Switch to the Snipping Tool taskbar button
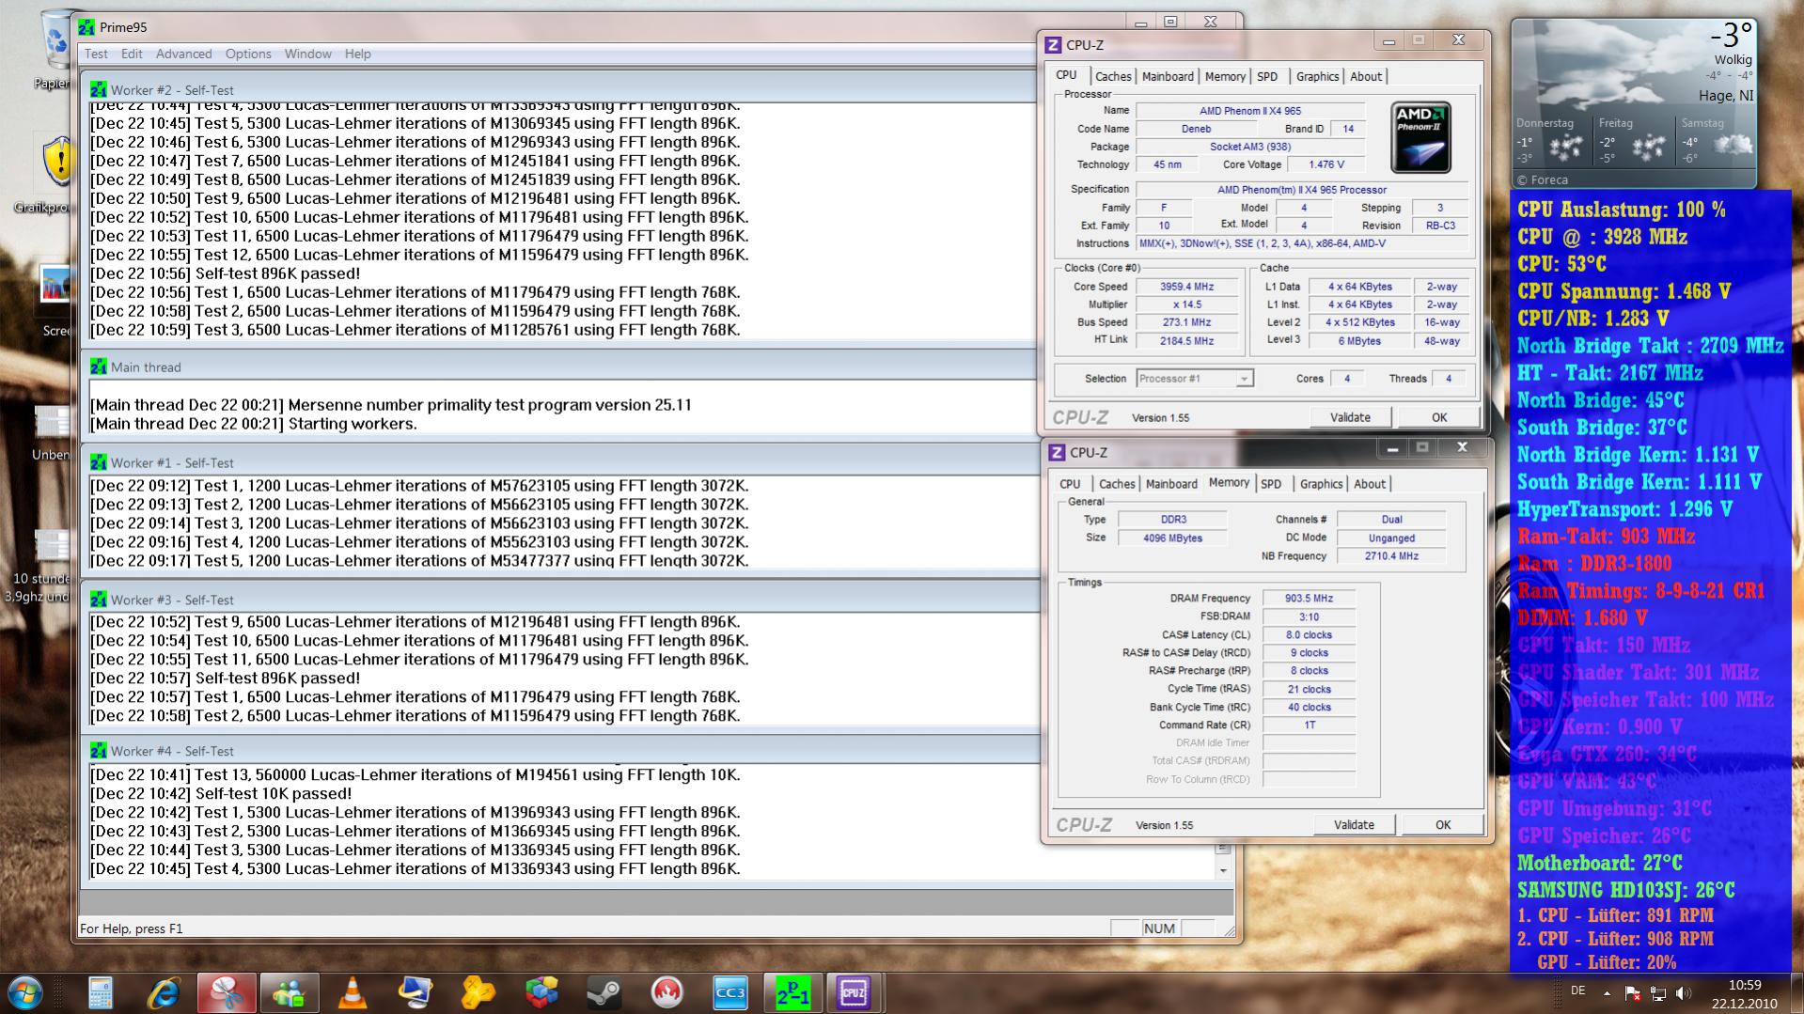This screenshot has width=1804, height=1014. coord(227,992)
